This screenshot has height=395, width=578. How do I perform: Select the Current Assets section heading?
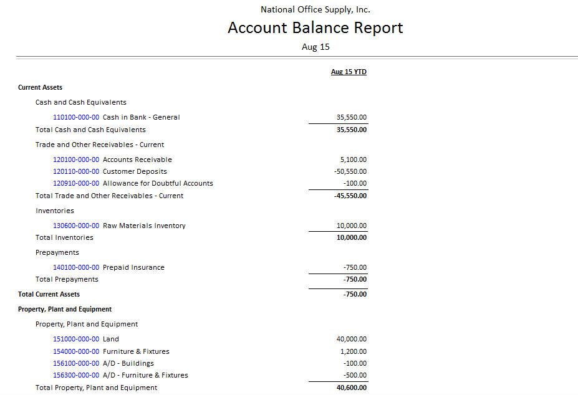(40, 88)
